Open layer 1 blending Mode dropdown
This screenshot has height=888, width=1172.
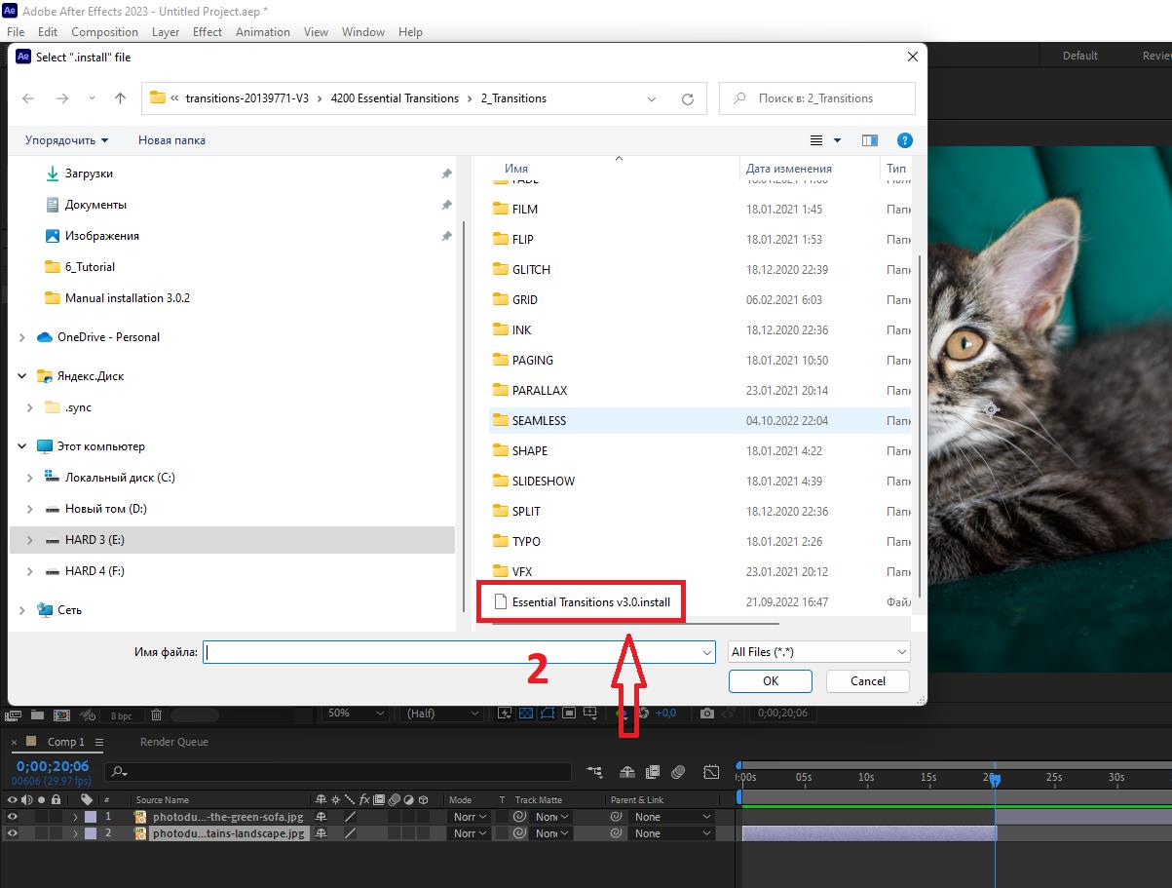click(x=469, y=817)
